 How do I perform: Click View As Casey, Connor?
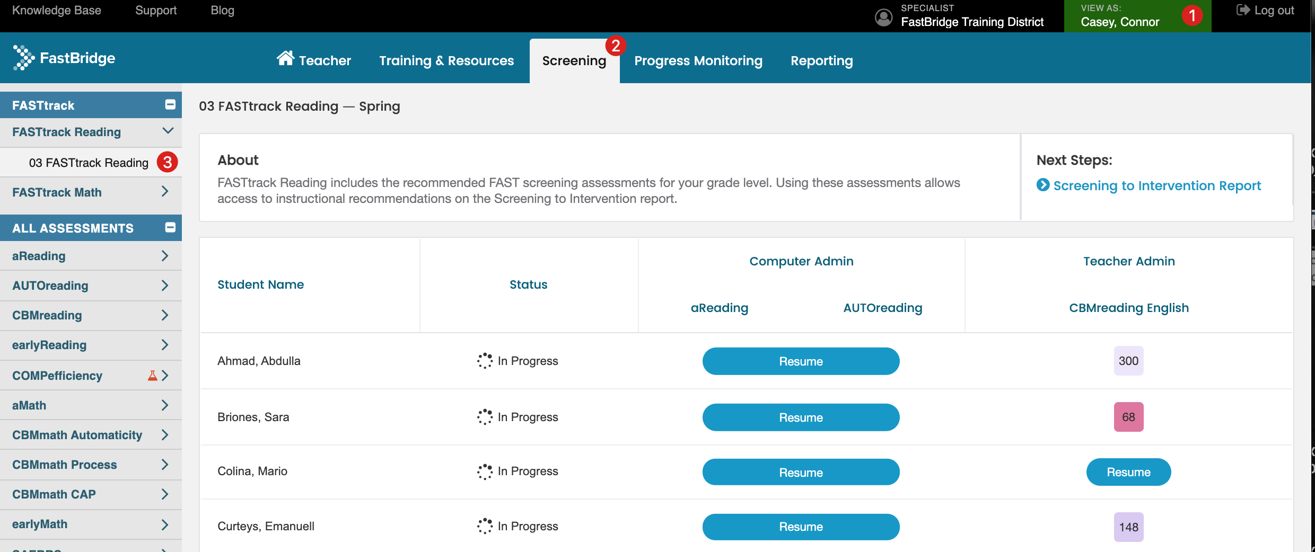tap(1137, 16)
